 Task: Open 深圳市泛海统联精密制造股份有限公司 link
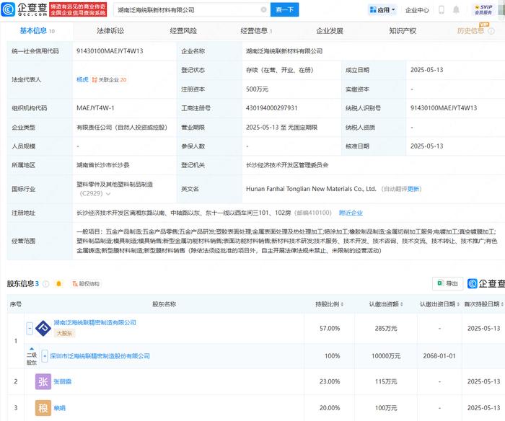[100, 356]
